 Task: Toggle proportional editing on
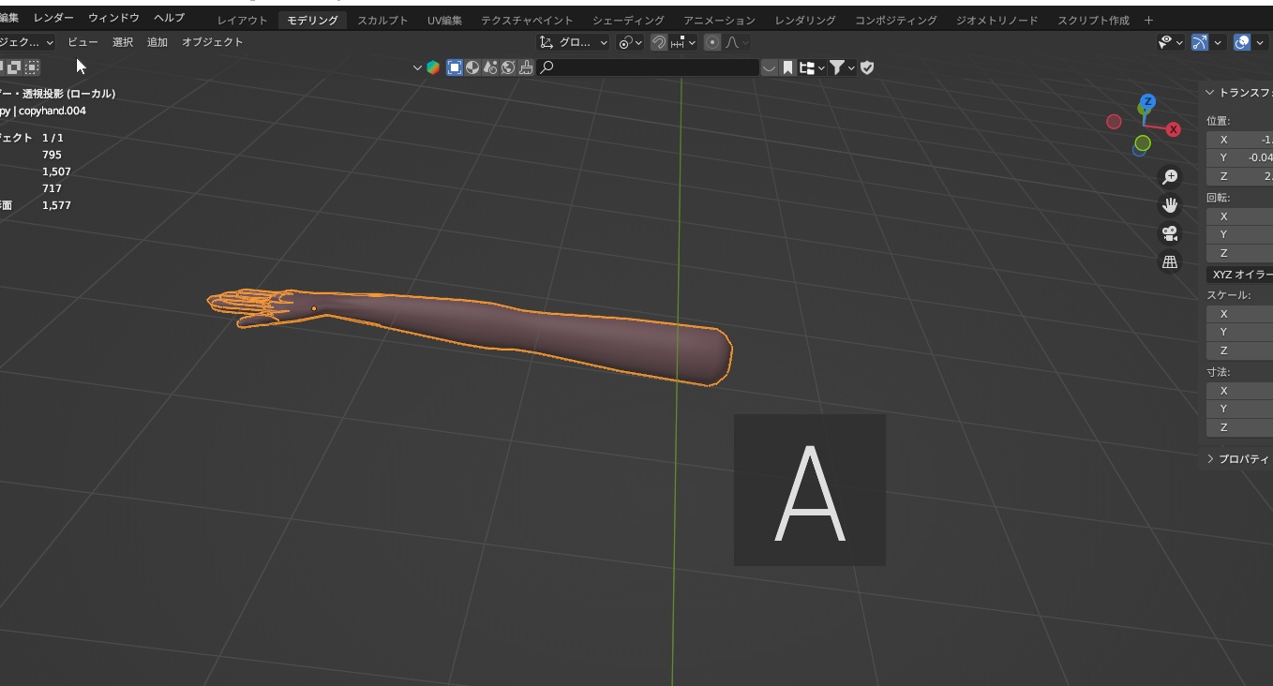point(712,42)
